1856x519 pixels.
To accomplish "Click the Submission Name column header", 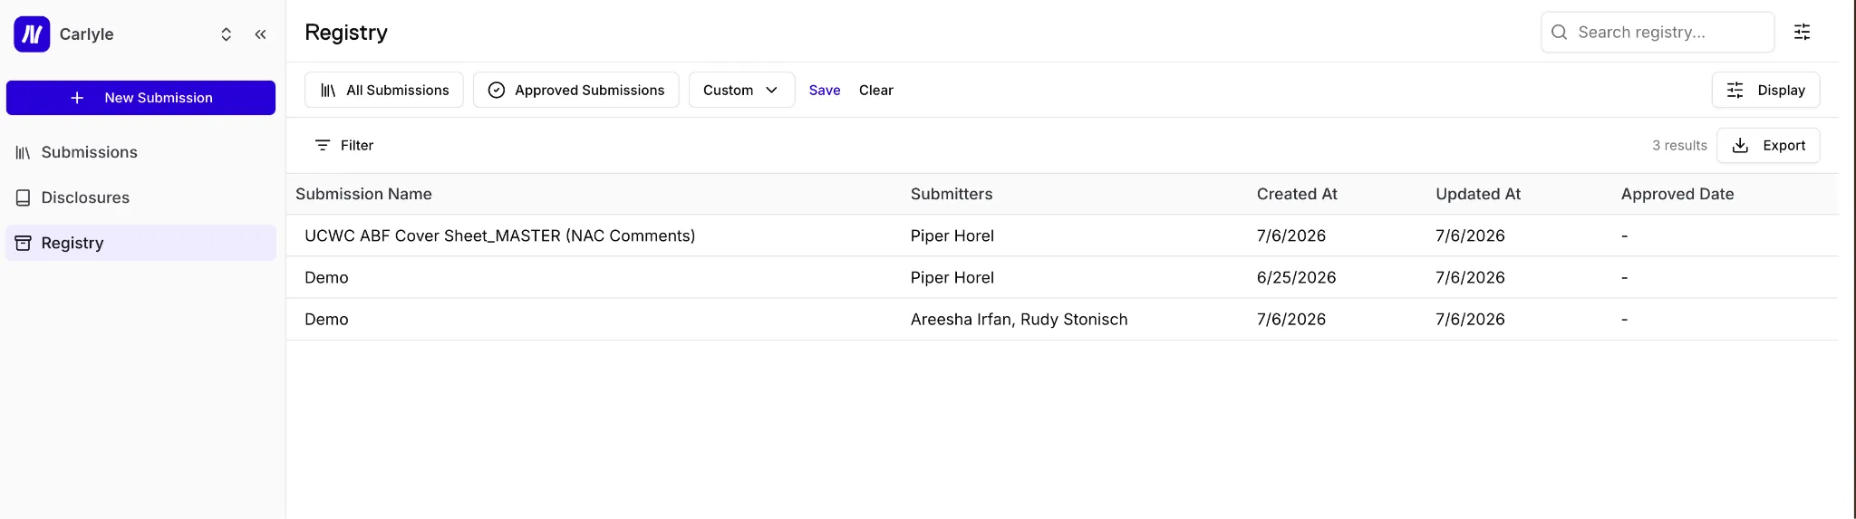I will [363, 194].
